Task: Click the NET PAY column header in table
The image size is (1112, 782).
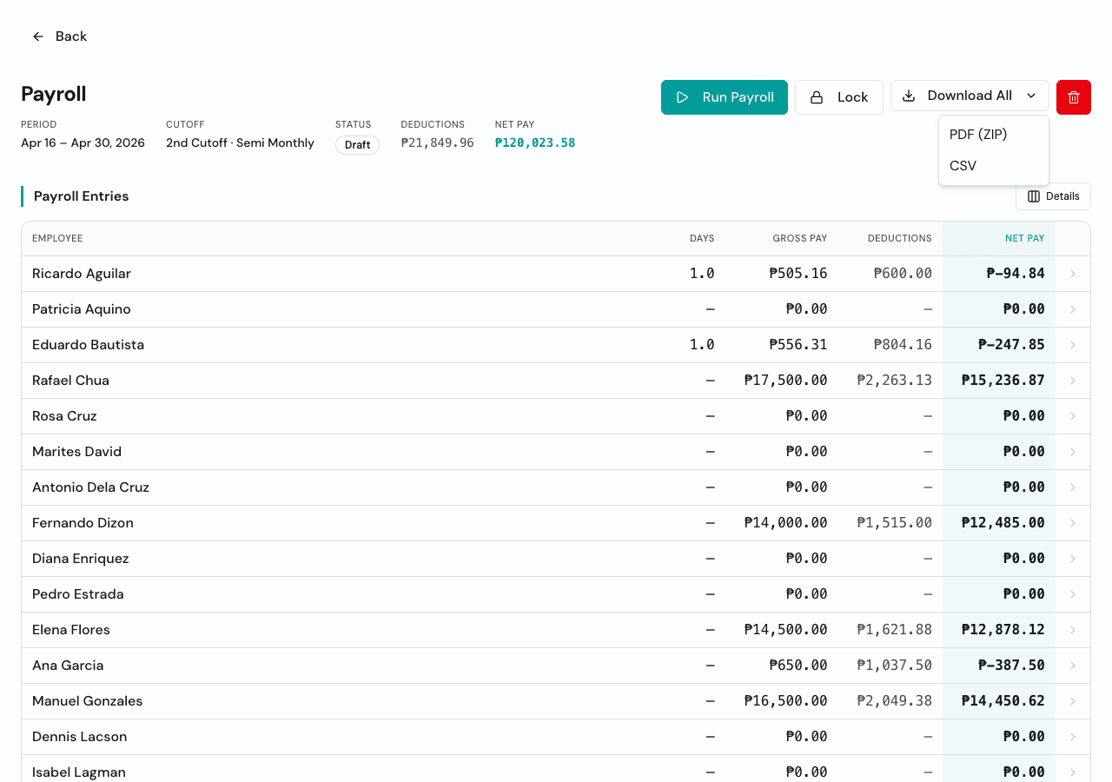Action: [x=1025, y=238]
